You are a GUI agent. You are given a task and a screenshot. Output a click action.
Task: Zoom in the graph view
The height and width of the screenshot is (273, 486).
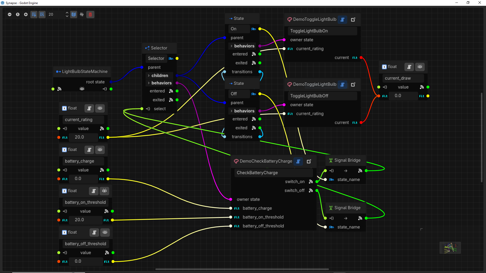(x=26, y=14)
